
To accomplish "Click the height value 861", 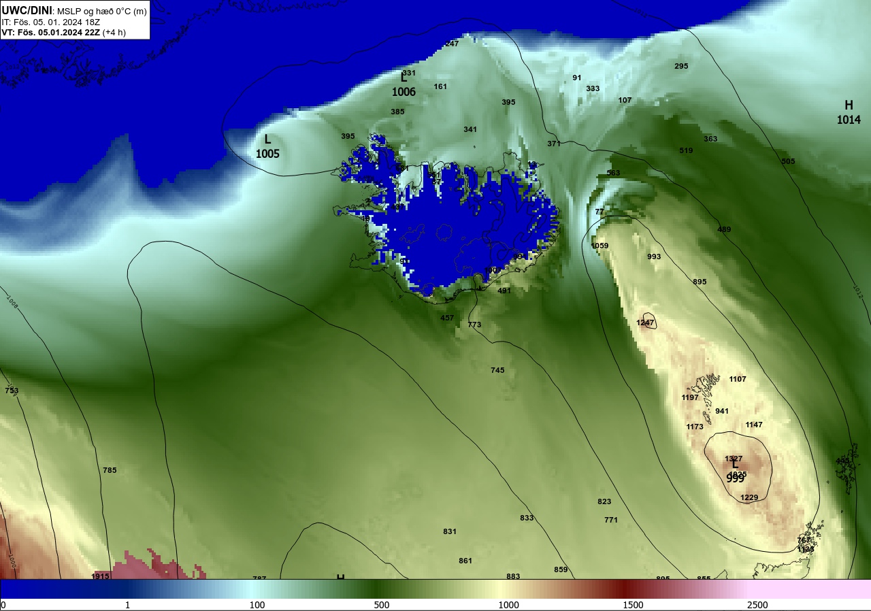I will (x=465, y=561).
